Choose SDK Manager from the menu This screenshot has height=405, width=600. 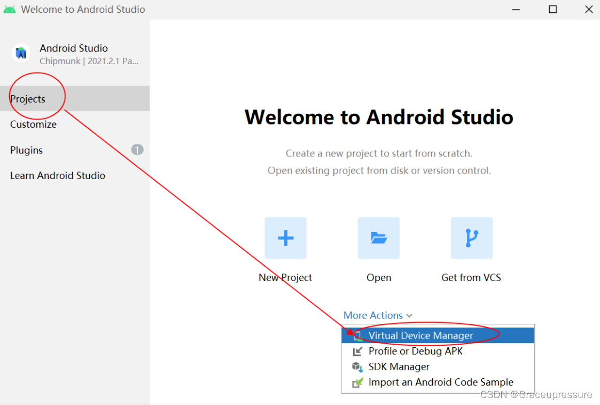(438, 367)
